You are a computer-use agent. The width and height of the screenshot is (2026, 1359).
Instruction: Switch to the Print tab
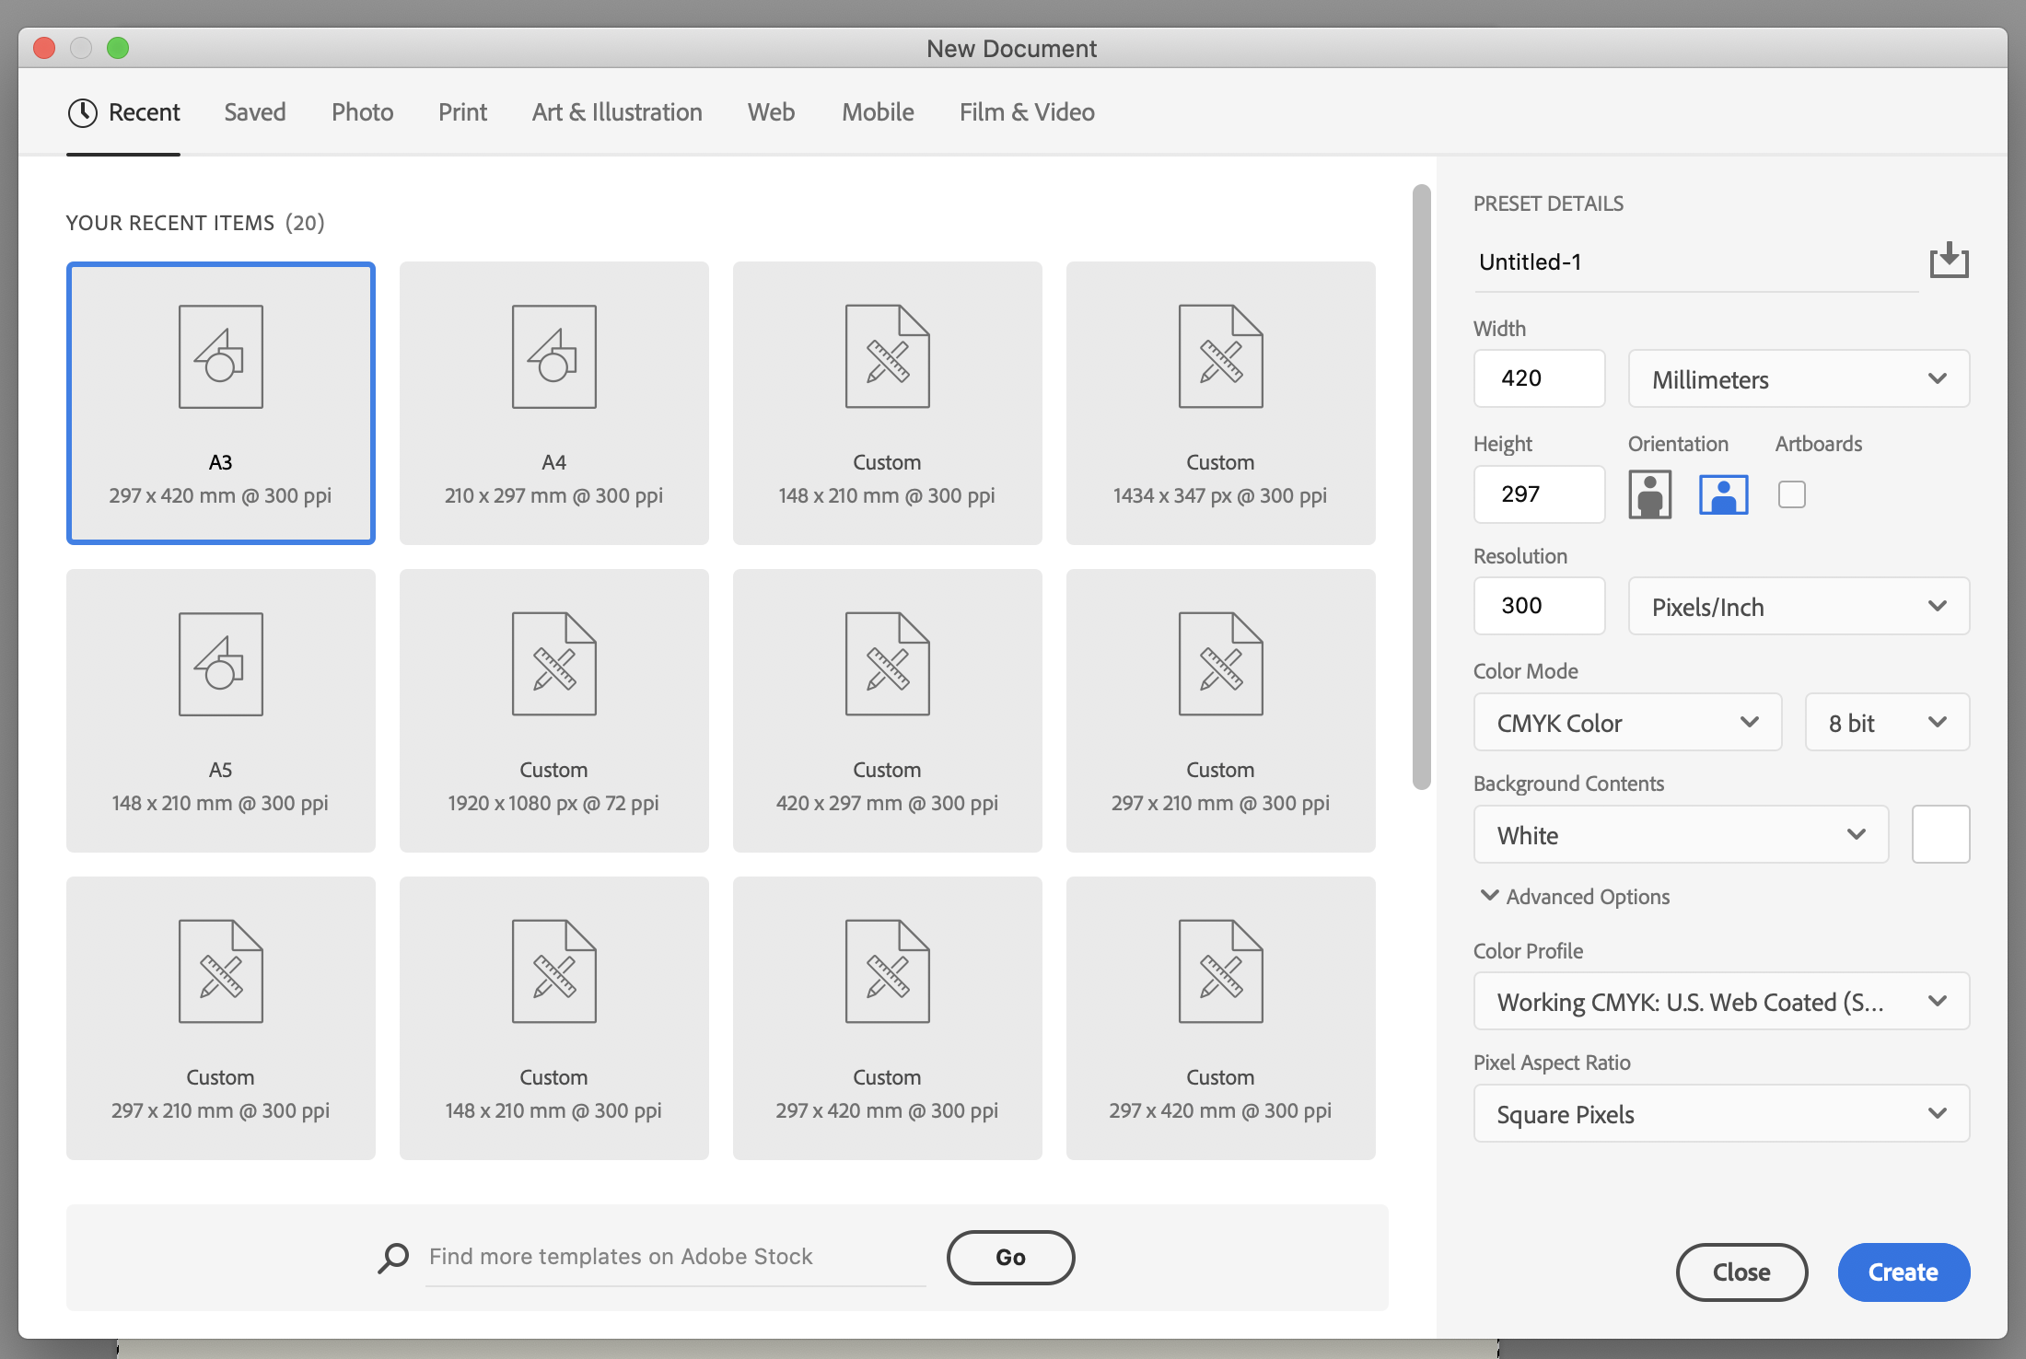pyautogui.click(x=462, y=112)
